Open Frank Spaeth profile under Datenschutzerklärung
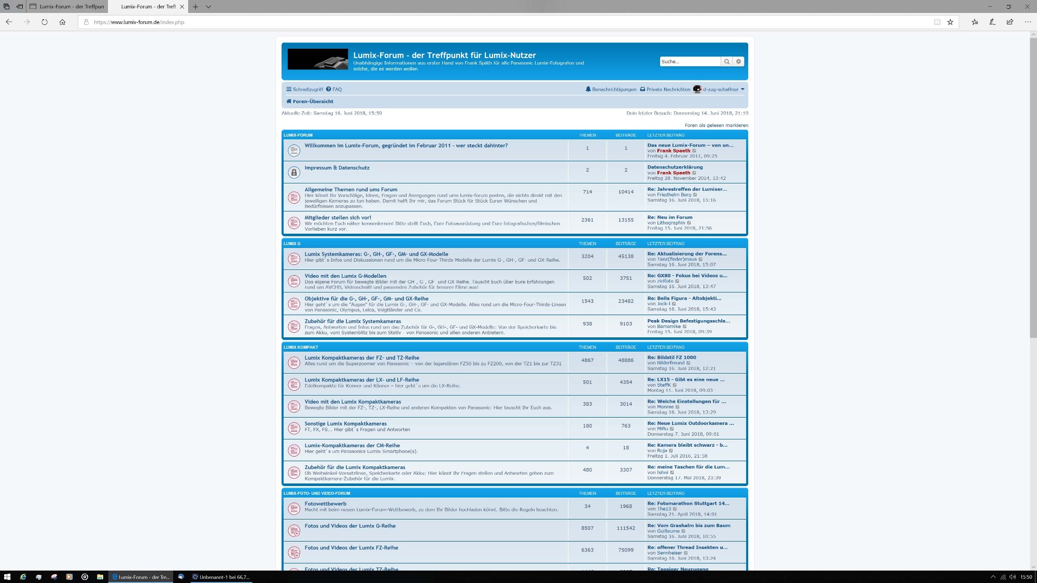 point(674,173)
